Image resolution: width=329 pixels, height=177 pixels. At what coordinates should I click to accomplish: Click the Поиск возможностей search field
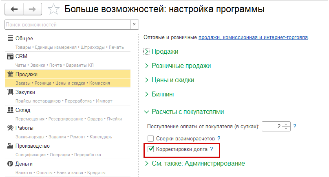tap(67, 24)
